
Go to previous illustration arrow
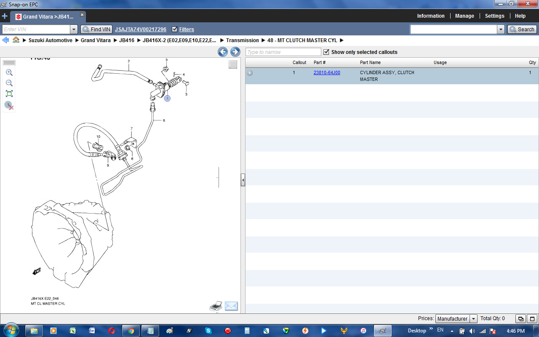click(x=223, y=52)
